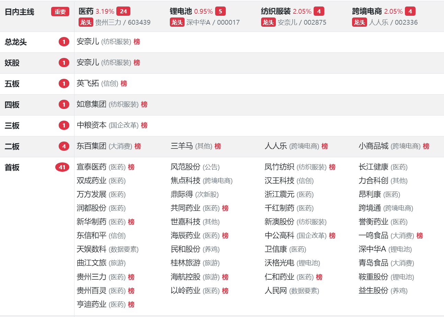This screenshot has width=444, height=317.
Task: Click the 榜 mark after 小商品城
Action: (x=426, y=146)
